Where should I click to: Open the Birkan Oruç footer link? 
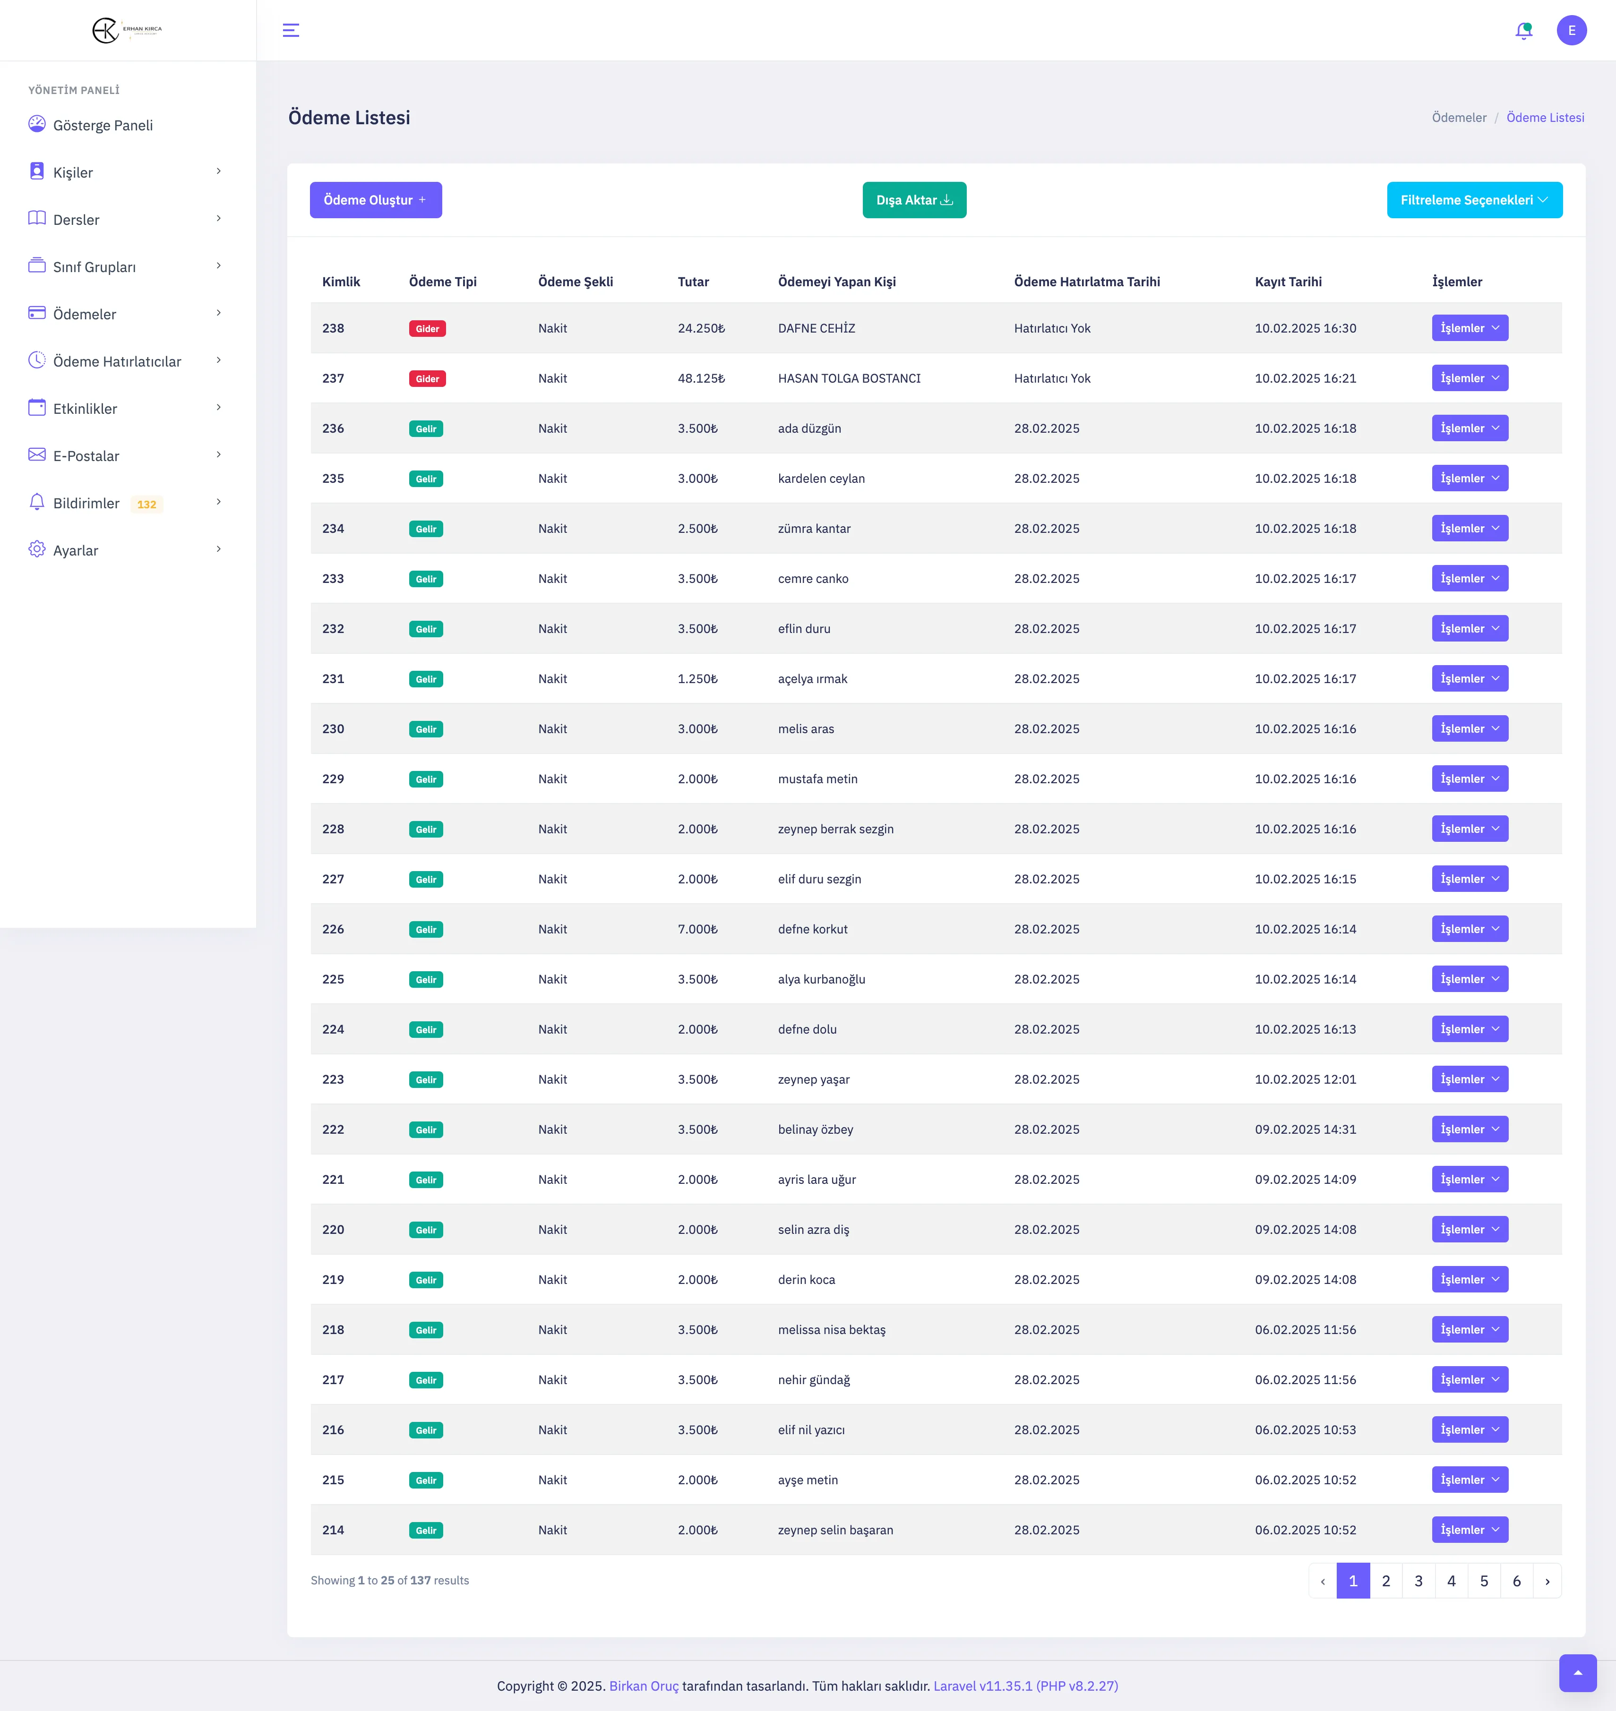644,1686
